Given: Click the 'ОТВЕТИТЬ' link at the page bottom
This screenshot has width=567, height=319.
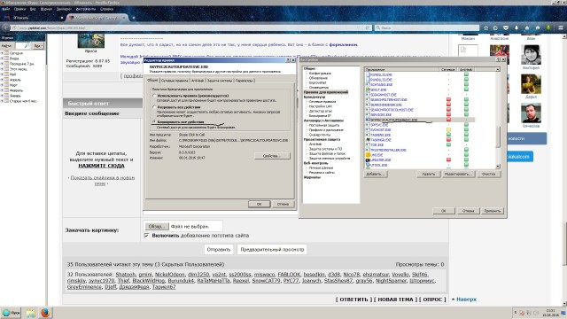Looking at the screenshot, I should [x=353, y=300].
